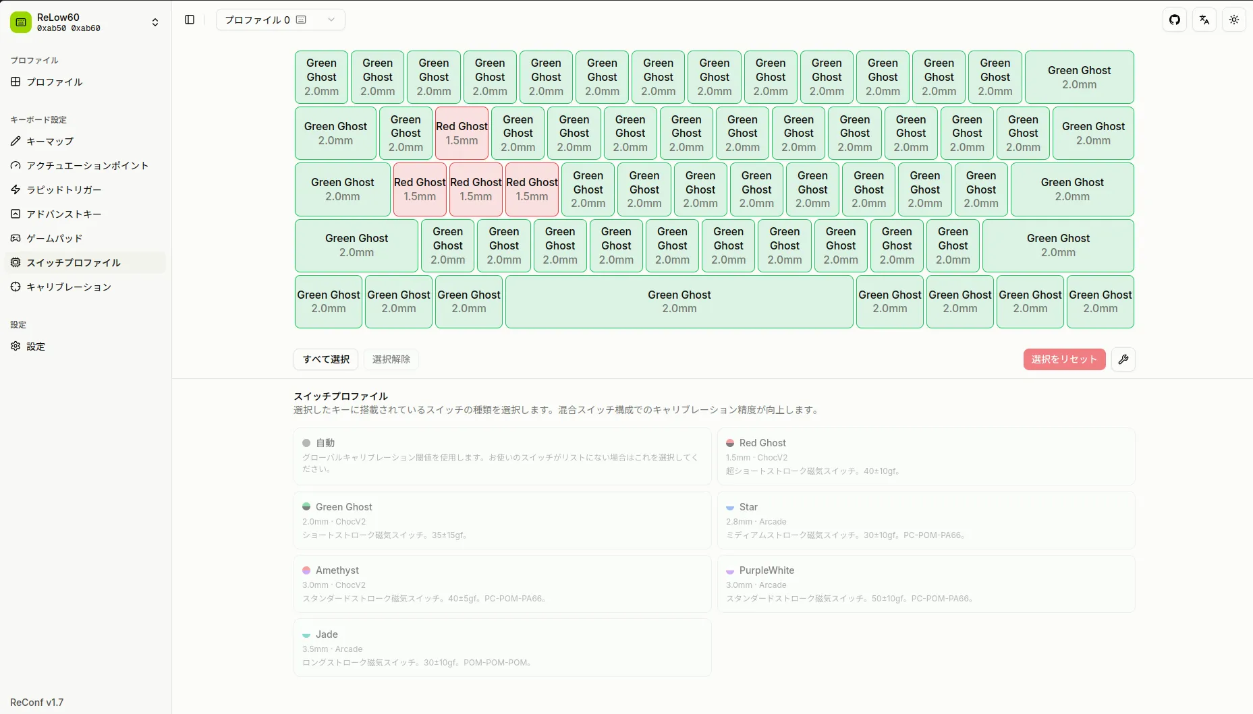Choose the PurpleWhite switch profile card
This screenshot has height=714, width=1253.
click(x=926, y=584)
